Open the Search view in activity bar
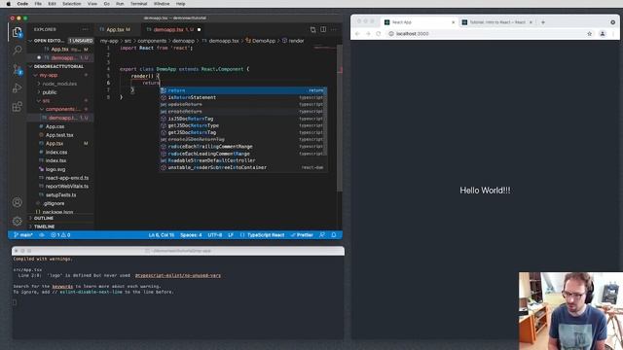 [18, 50]
